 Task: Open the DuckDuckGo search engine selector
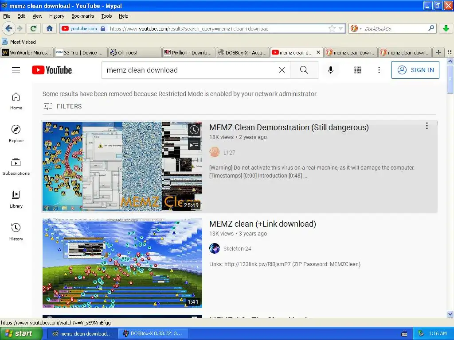click(x=356, y=28)
